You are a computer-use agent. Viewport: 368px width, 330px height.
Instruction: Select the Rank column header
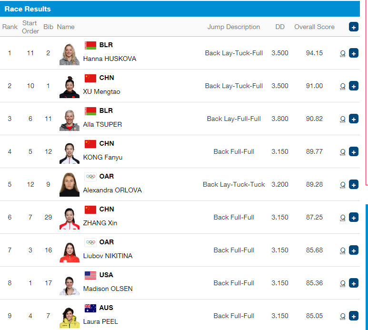(x=10, y=27)
